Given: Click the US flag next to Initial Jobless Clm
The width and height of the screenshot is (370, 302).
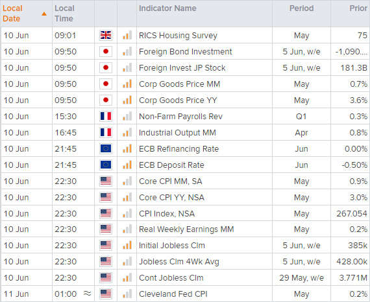Looking at the screenshot, I should [x=106, y=245].
